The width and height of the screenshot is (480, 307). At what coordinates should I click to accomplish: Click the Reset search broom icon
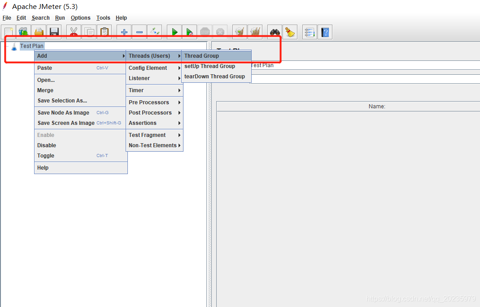point(290,32)
